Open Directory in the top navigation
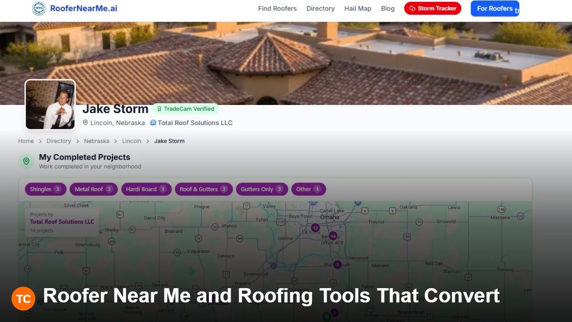This screenshot has height=322, width=572. (x=320, y=9)
